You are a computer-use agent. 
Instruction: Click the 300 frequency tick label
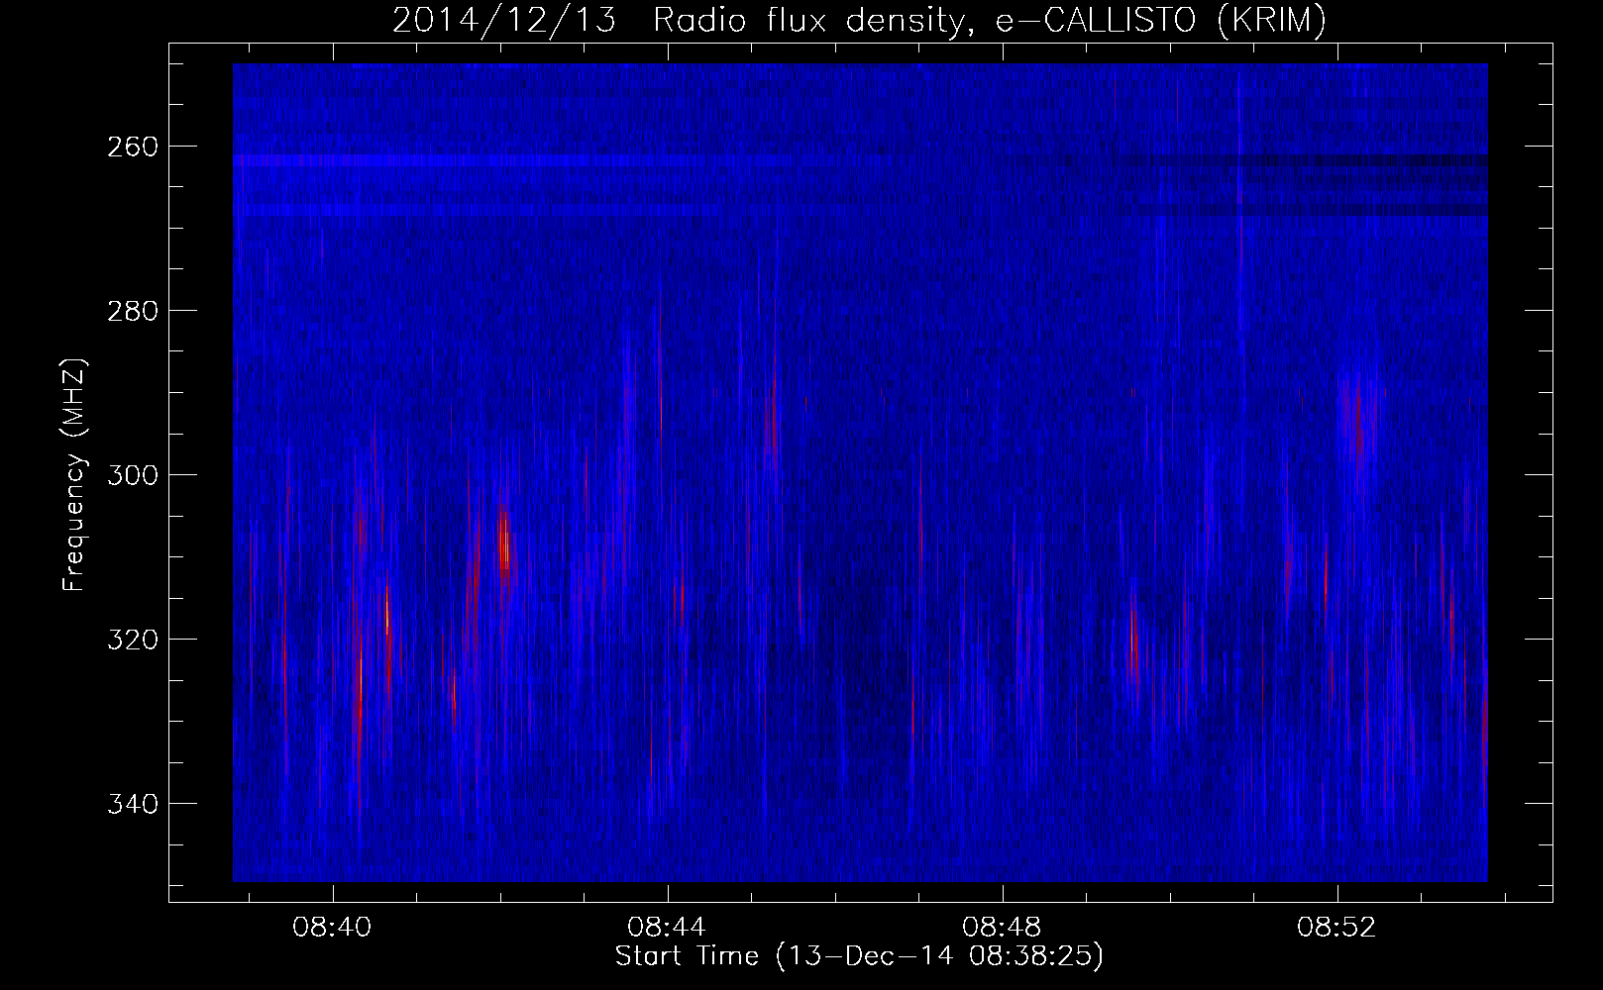132,475
